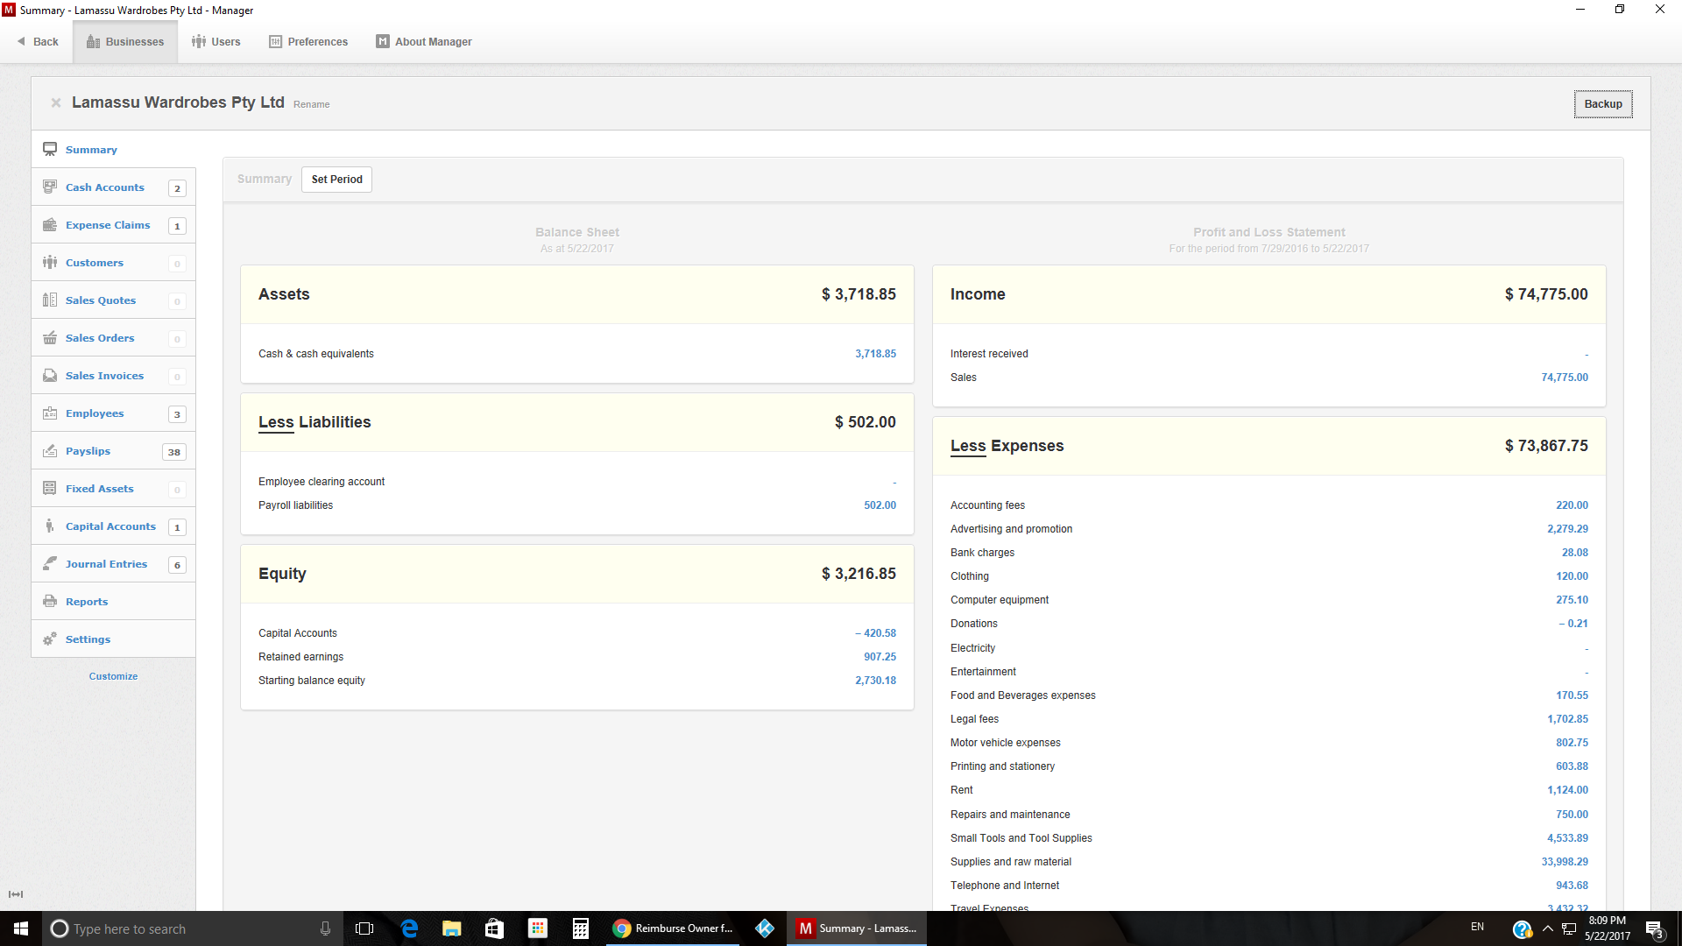The image size is (1682, 946).
Task: Open Cash Accounts in sidebar
Action: 114,187
